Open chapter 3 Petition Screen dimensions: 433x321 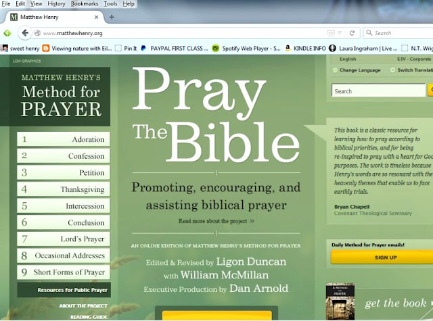tap(63, 172)
